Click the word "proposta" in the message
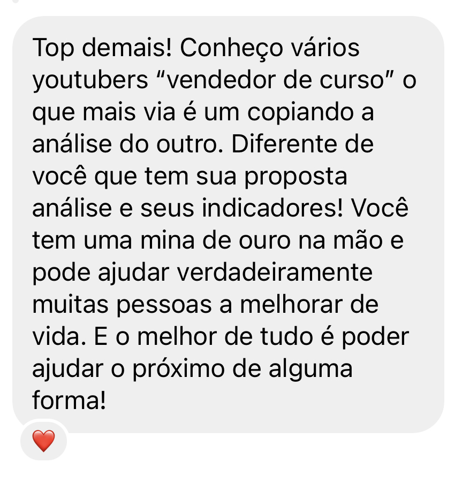Image resolution: width=462 pixels, height=478 pixels. coord(296,177)
